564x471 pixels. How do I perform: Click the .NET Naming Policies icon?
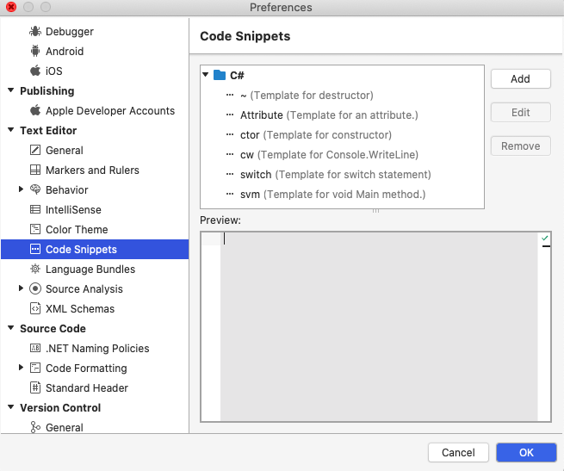click(35, 349)
